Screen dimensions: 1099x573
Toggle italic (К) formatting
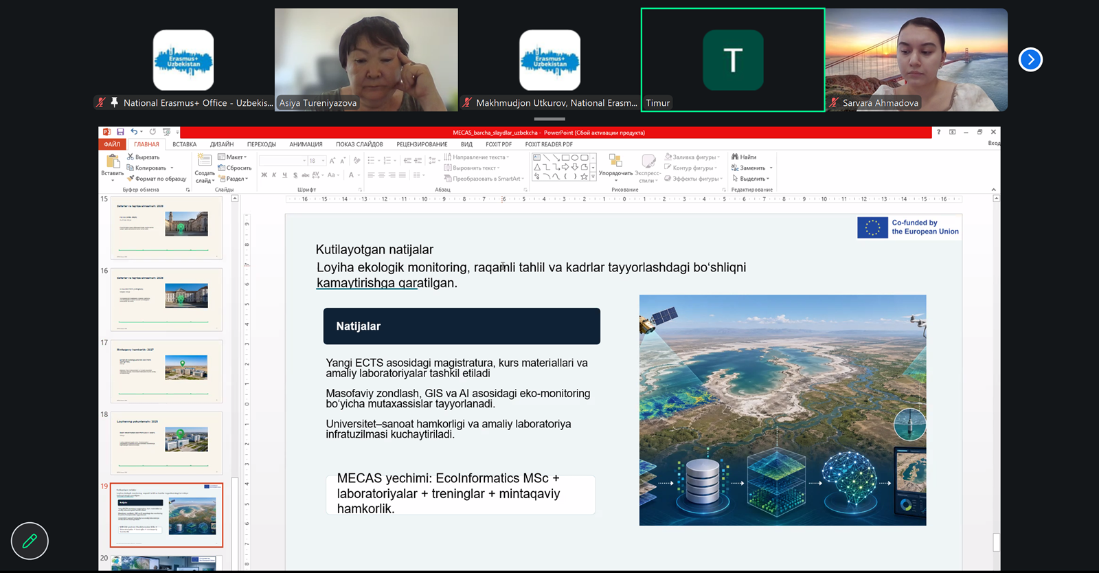pos(274,175)
